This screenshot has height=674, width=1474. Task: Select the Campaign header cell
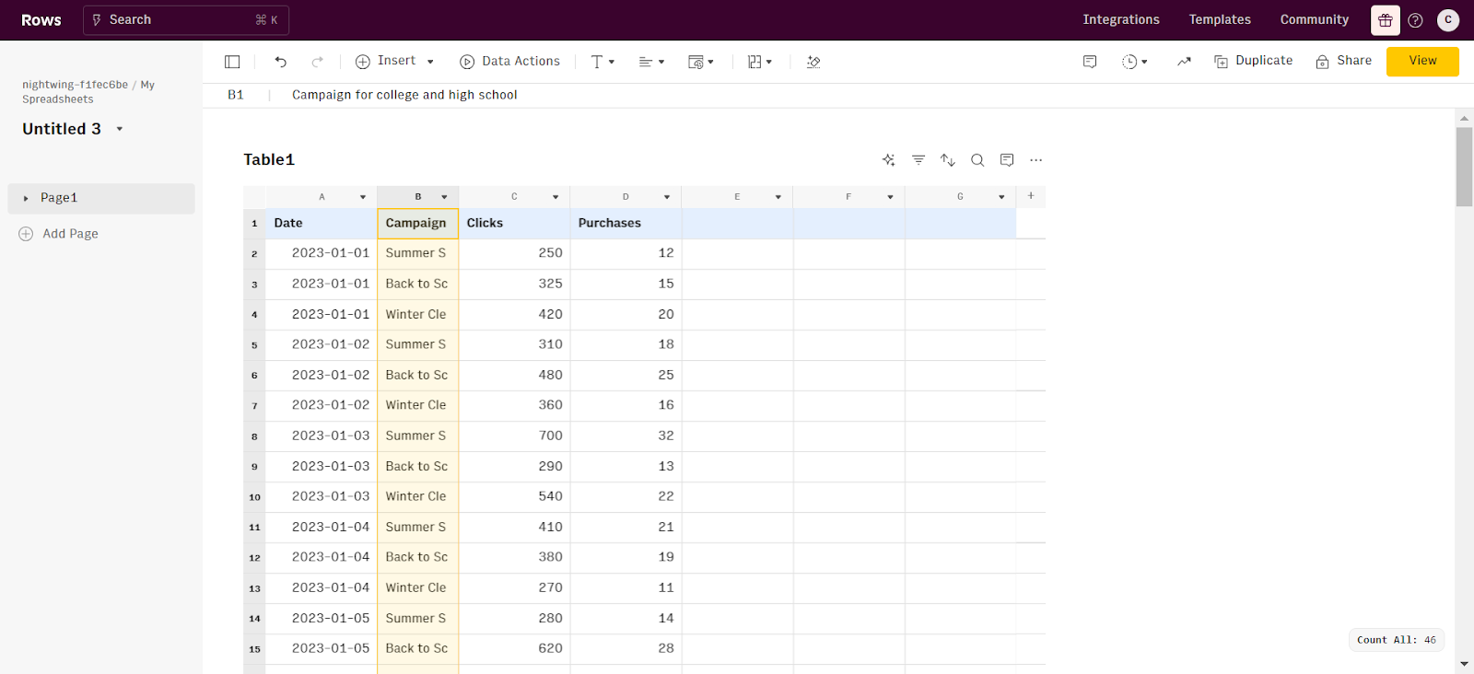coord(417,223)
